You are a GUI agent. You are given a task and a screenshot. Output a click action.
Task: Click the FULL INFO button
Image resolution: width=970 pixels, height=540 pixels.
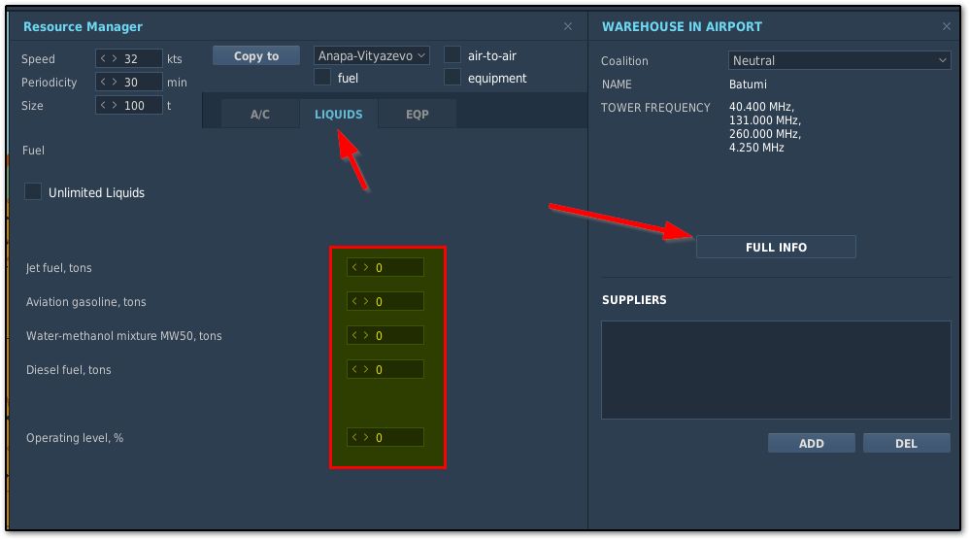[x=776, y=247]
